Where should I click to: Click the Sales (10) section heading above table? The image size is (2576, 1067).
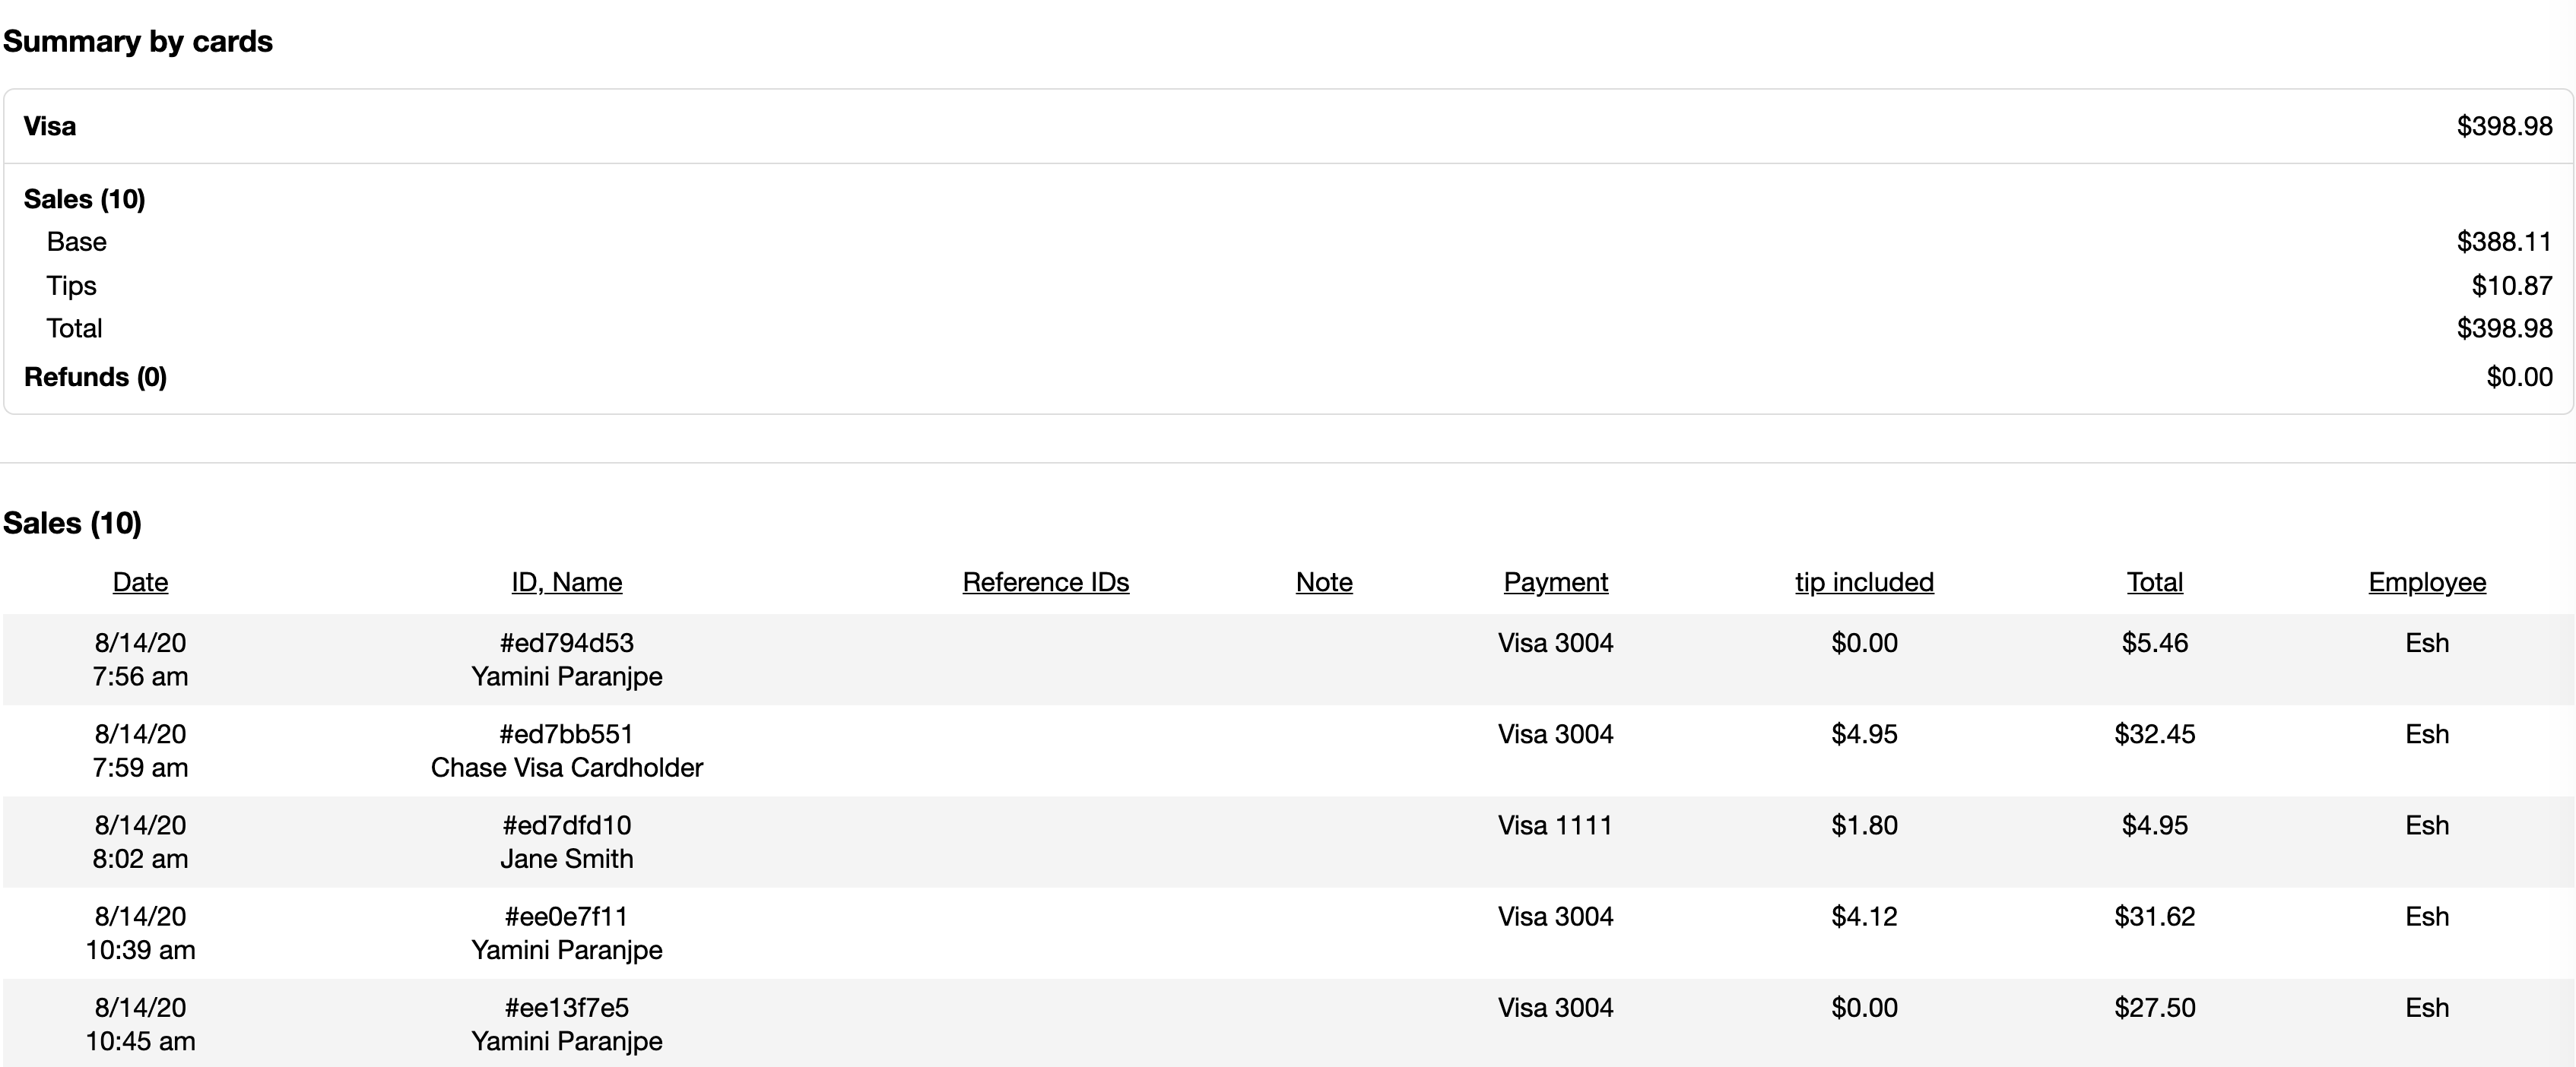(x=72, y=523)
